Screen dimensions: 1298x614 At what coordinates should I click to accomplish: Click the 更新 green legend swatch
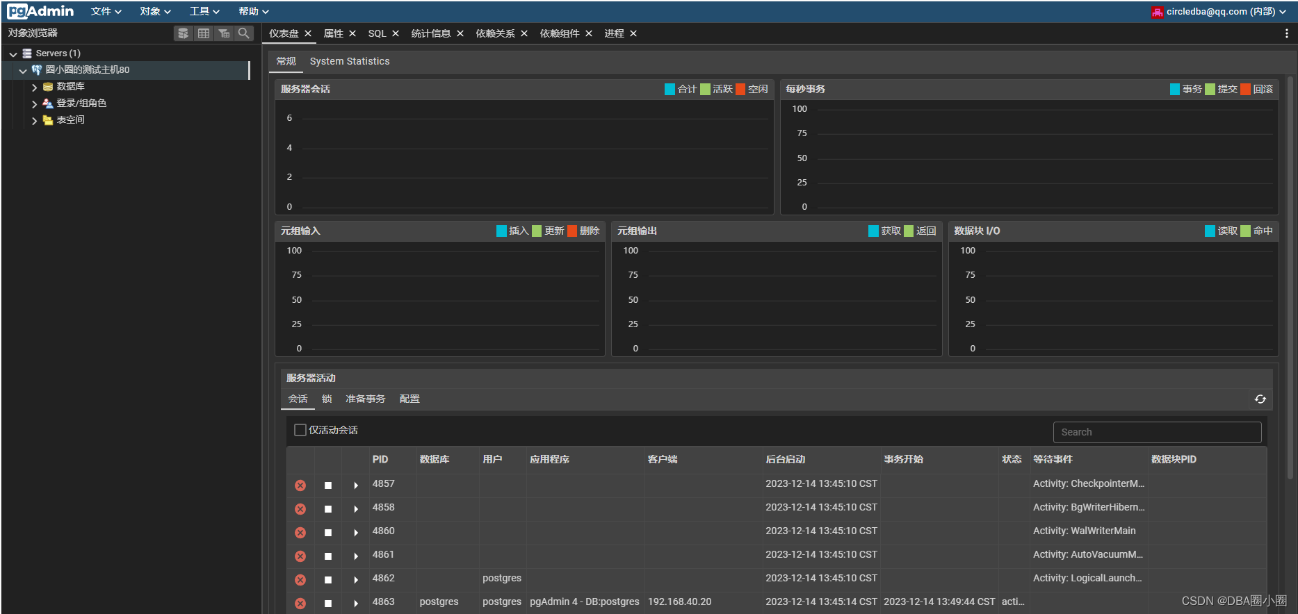[x=537, y=231]
